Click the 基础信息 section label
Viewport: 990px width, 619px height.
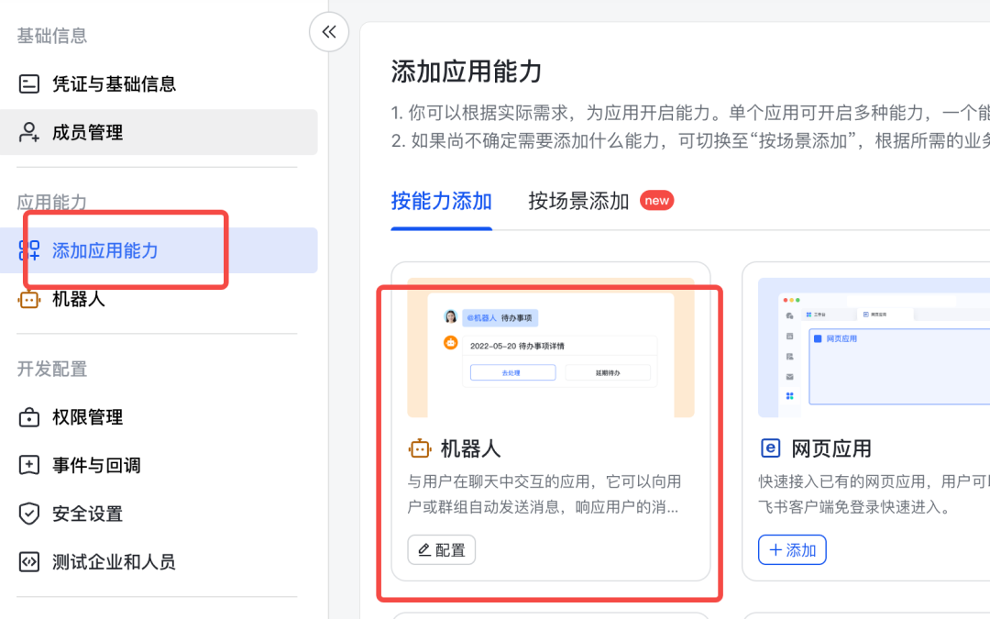point(51,36)
